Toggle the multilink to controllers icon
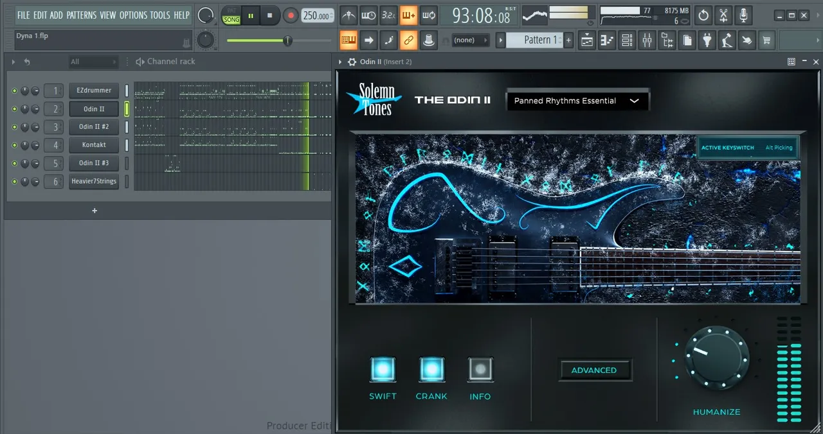This screenshot has width=823, height=434. coord(408,40)
